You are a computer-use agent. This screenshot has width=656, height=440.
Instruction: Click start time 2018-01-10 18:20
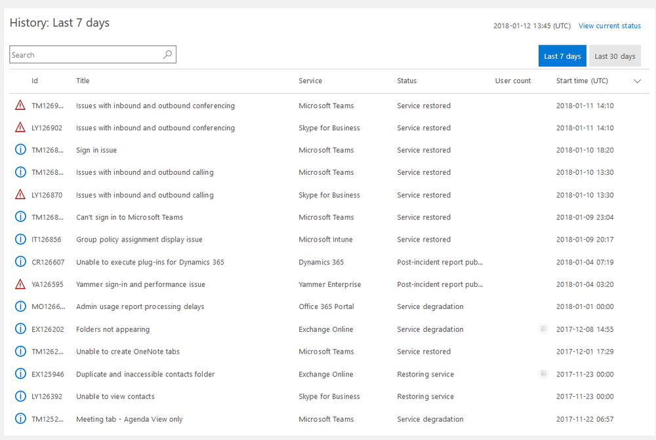click(585, 150)
